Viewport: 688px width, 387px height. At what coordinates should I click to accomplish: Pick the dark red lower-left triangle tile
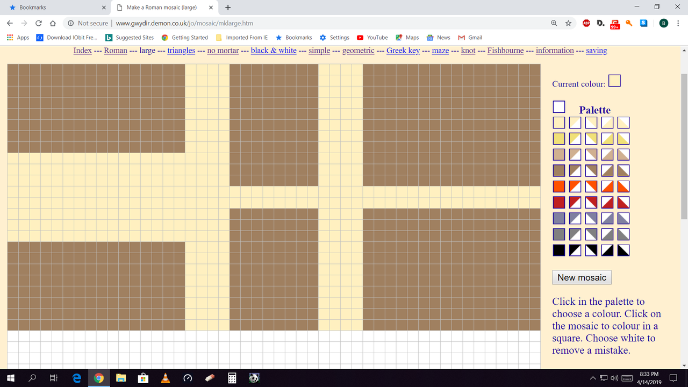point(623,203)
